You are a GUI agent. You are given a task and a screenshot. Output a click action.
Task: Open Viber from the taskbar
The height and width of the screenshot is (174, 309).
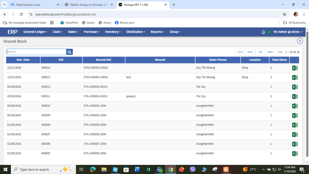[193, 169]
